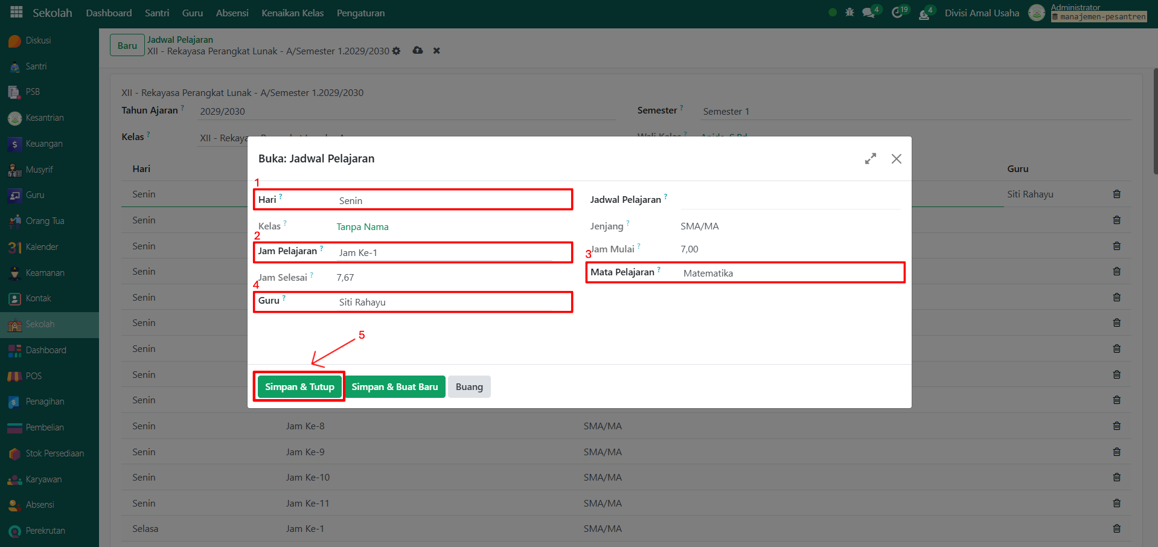
Task: Click the cloud upload save icon
Action: tap(418, 51)
